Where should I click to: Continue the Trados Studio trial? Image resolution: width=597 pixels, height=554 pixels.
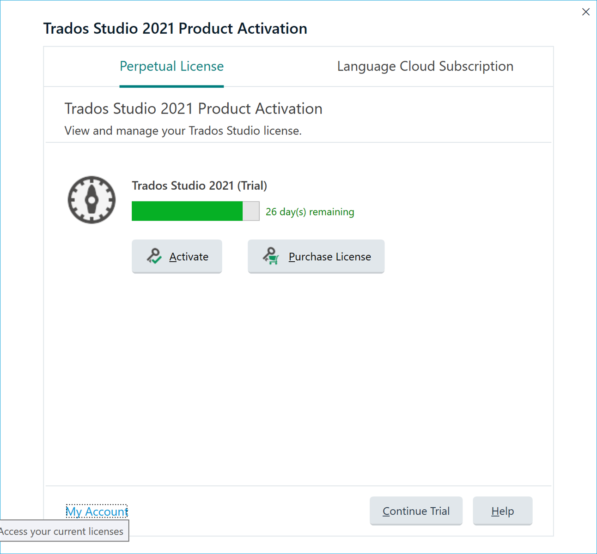415,511
